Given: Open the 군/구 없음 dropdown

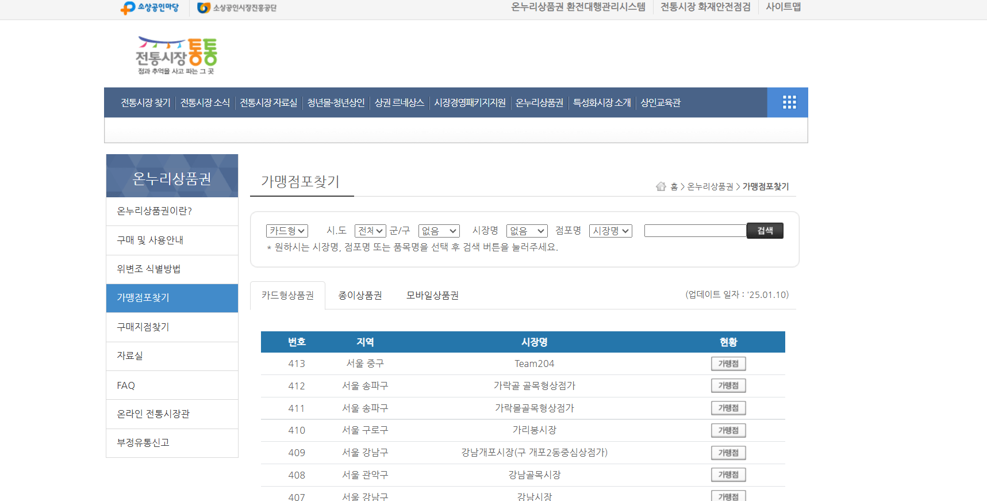Looking at the screenshot, I should point(439,231).
